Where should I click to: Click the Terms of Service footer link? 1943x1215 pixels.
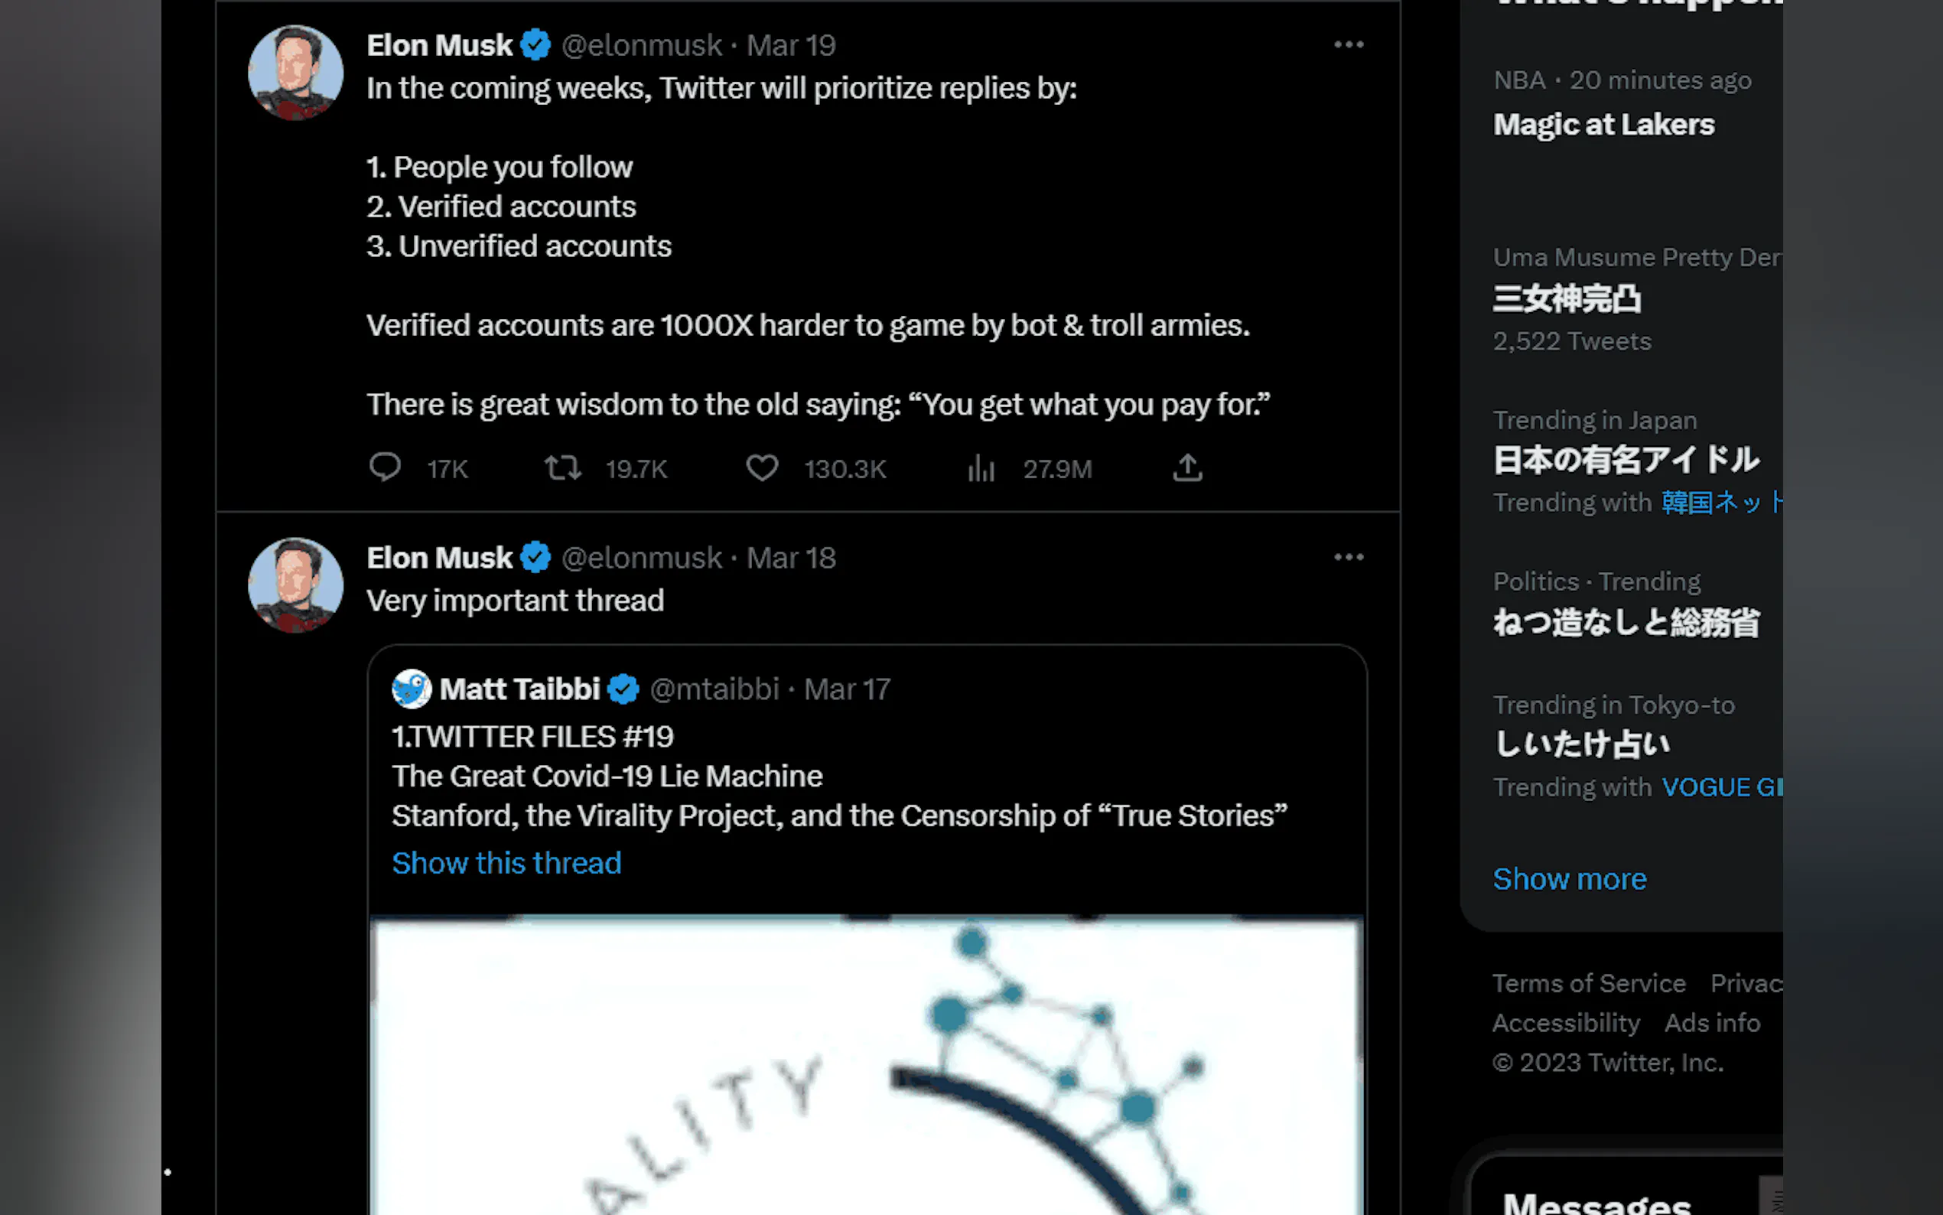1589,984
